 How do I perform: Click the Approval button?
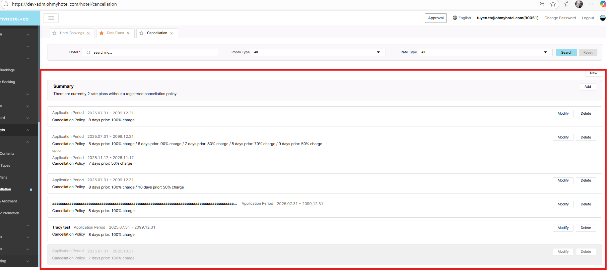[436, 18]
